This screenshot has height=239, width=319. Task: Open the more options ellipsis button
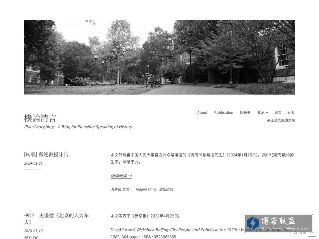click(x=312, y=233)
